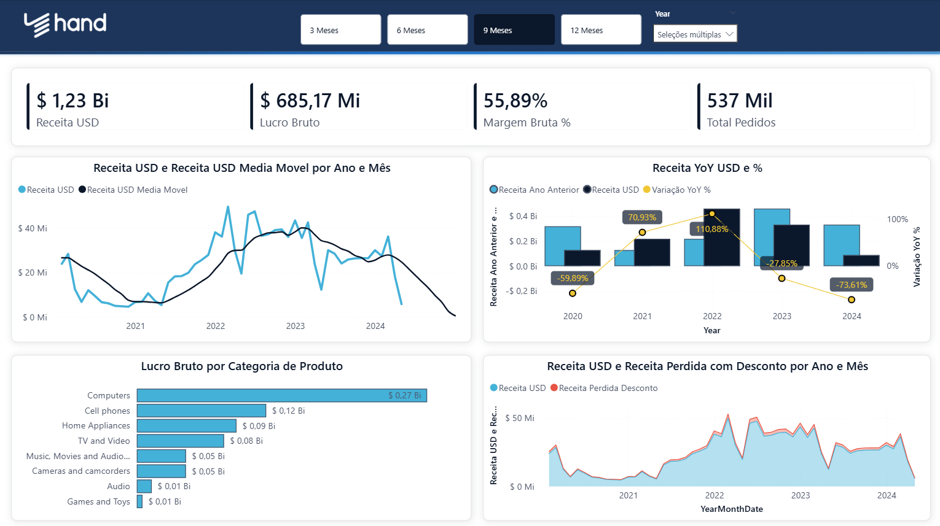Click Receita Perdida Desconto red legend marker
Viewport: 940px width, 526px height.
(x=554, y=388)
